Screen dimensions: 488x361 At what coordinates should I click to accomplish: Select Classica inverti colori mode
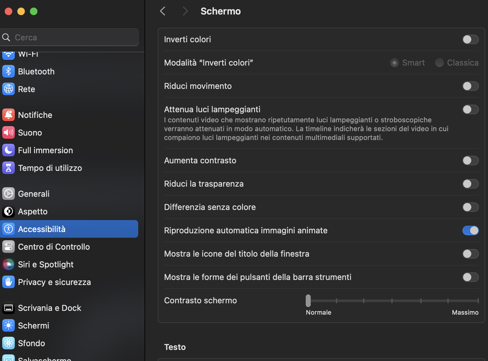coord(439,63)
